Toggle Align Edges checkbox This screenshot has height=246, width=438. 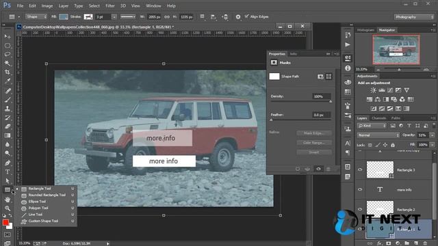point(246,16)
